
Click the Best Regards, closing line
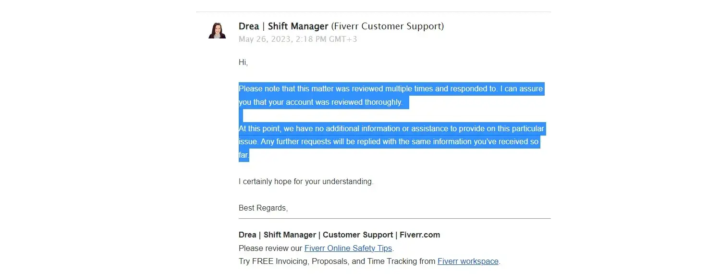coord(263,208)
